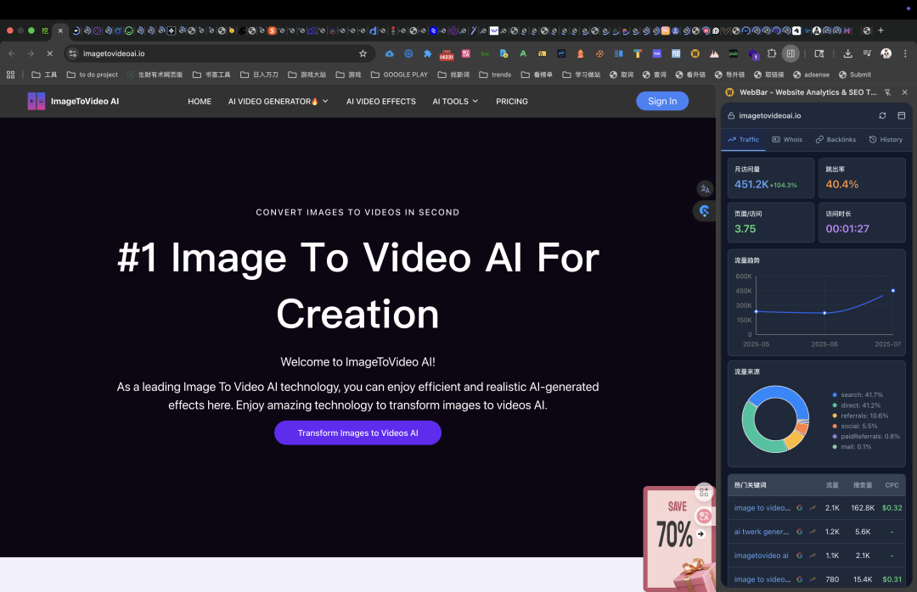Open a new browser tab
This screenshot has height=592, width=917.
(880, 31)
